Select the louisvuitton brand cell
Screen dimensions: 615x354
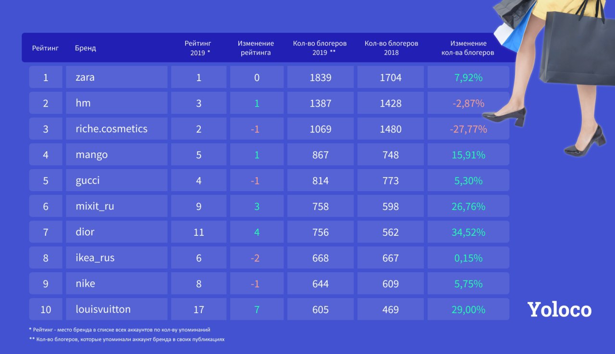click(x=117, y=309)
